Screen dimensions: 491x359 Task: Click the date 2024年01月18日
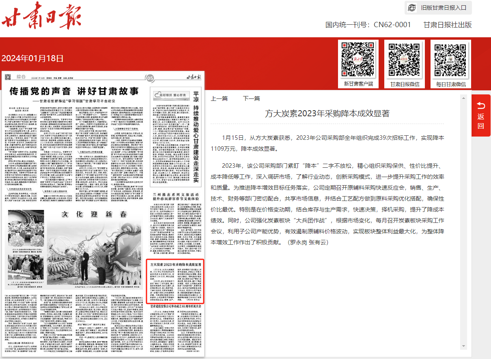coord(33,58)
